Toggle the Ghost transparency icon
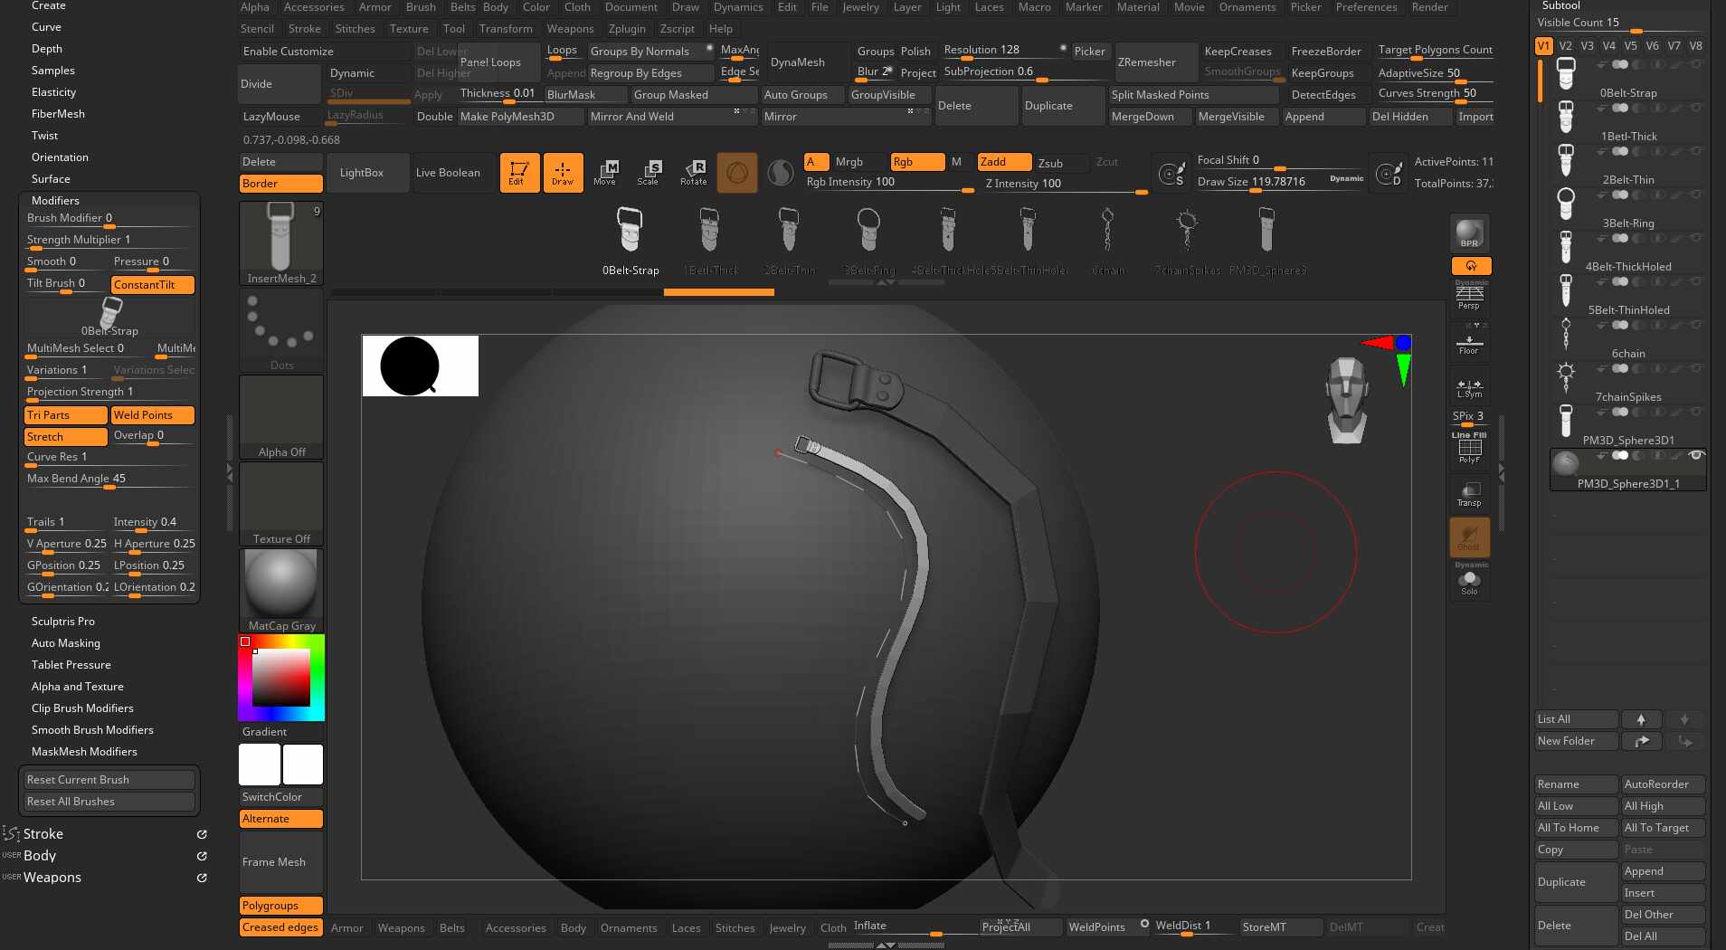The width and height of the screenshot is (1726, 950). 1469,537
